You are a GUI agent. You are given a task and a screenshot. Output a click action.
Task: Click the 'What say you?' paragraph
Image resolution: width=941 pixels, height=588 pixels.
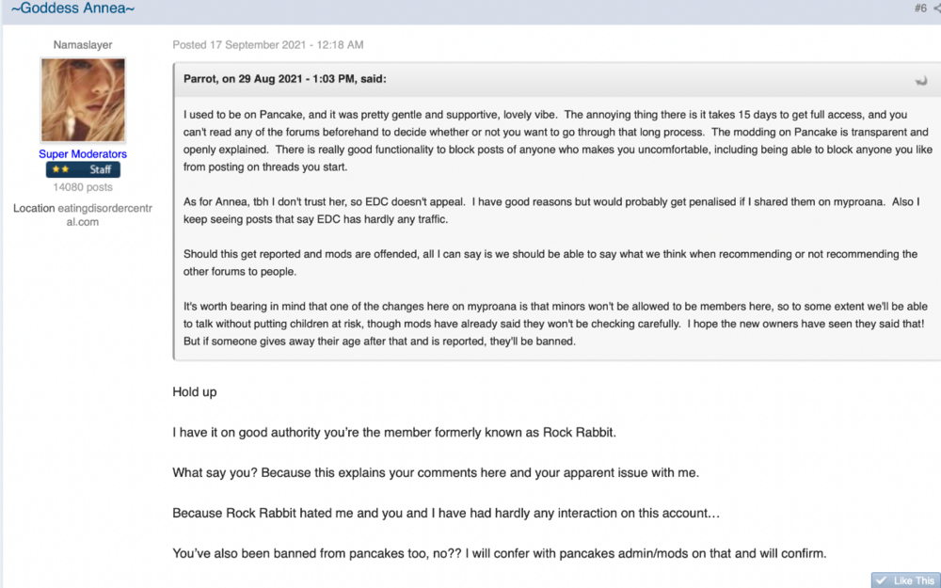tap(436, 473)
